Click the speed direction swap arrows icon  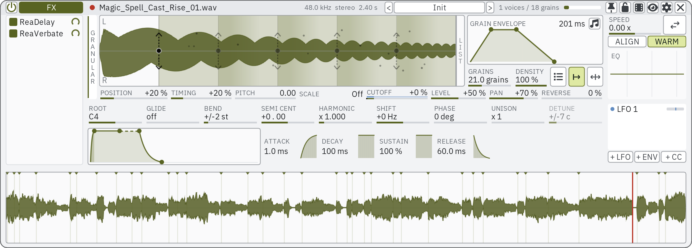(x=675, y=25)
